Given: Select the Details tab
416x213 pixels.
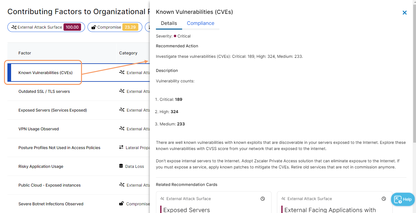Looking at the screenshot, I should coord(169,23).
